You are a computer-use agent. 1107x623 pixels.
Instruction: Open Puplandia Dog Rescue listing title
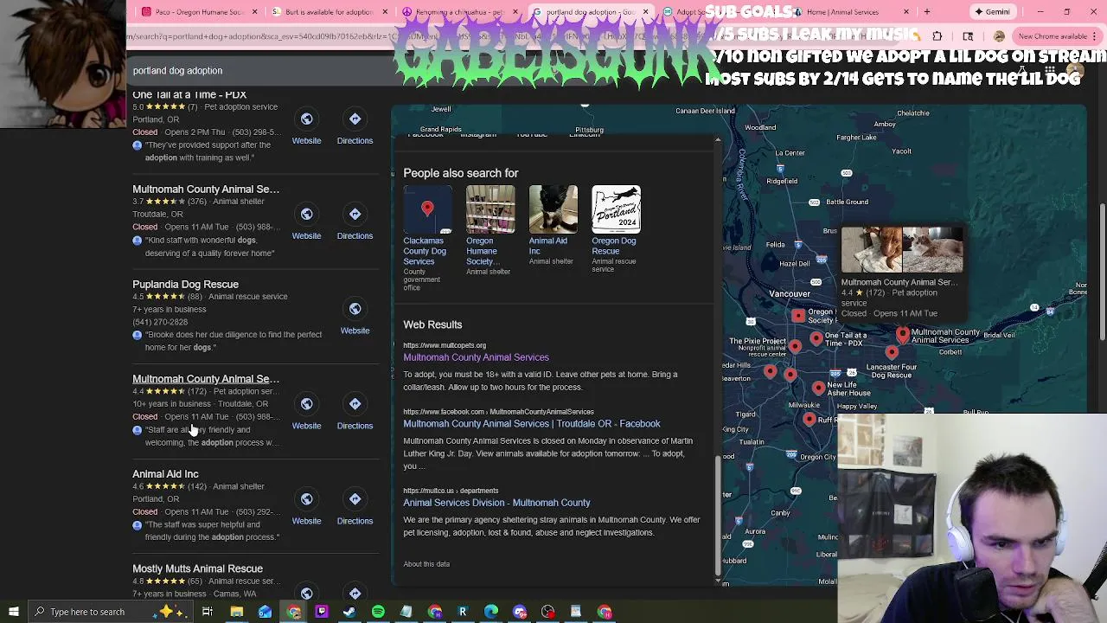185,284
